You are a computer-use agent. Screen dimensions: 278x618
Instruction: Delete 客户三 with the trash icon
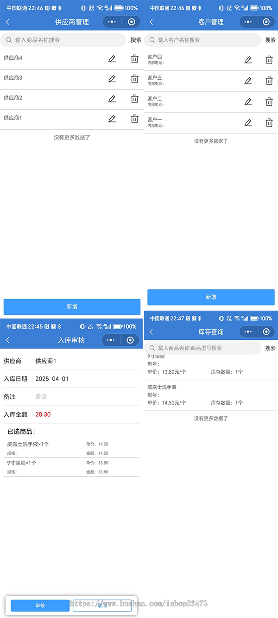click(269, 81)
